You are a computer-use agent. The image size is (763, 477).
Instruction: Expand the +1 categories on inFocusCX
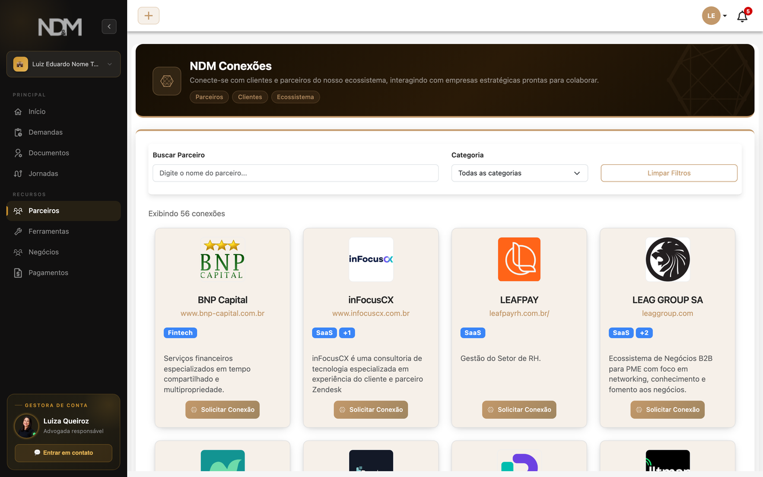(347, 333)
